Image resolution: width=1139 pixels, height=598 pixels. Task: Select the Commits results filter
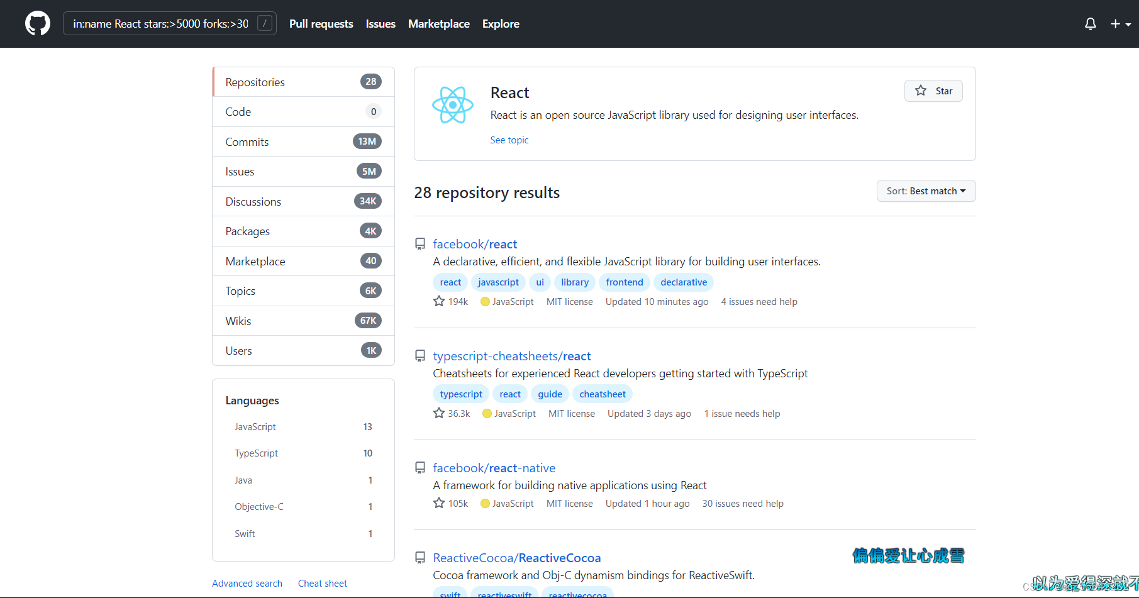304,141
